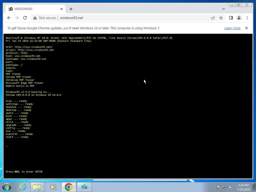256x192 pixels.
Task: Open the network status tray icon
Action: (225, 187)
